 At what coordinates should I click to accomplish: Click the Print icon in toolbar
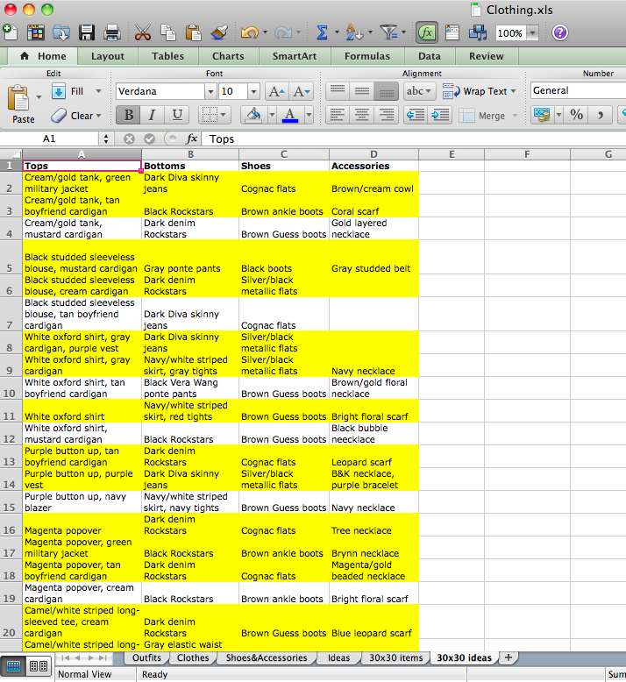[x=112, y=32]
